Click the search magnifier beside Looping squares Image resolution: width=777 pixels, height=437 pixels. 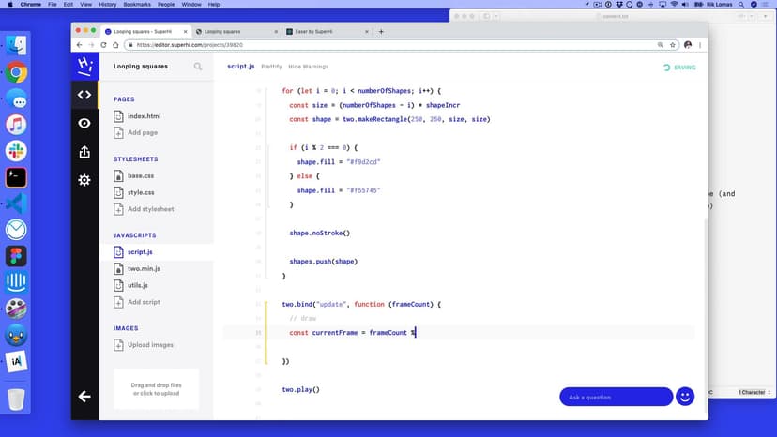[x=198, y=67]
